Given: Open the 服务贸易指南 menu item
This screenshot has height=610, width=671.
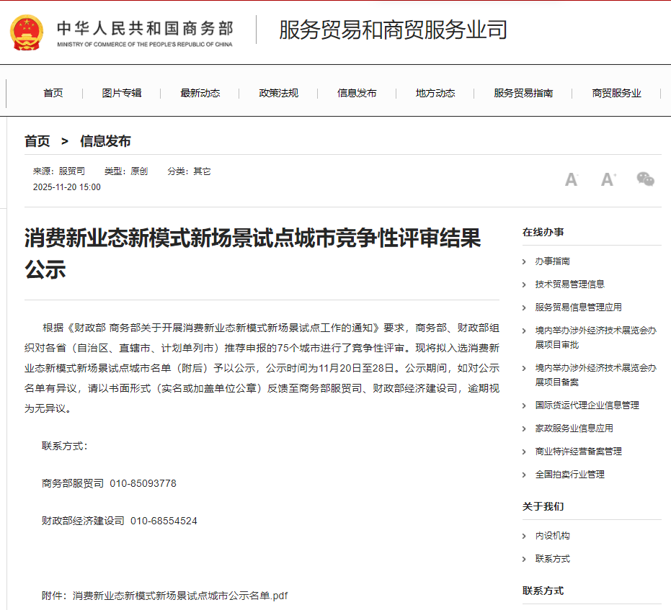Looking at the screenshot, I should [523, 93].
